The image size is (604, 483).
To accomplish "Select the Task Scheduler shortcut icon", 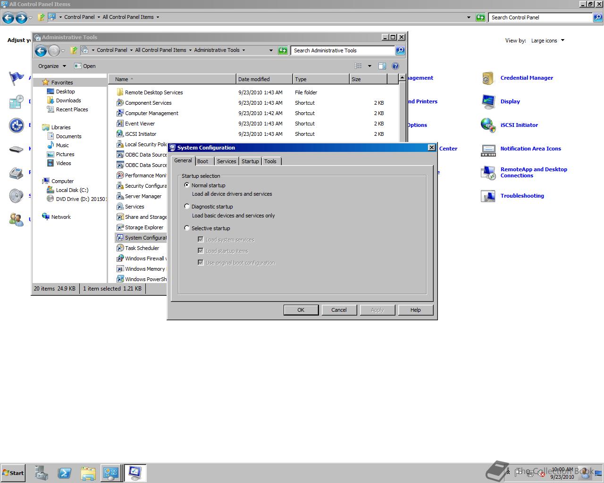I will (x=120, y=248).
